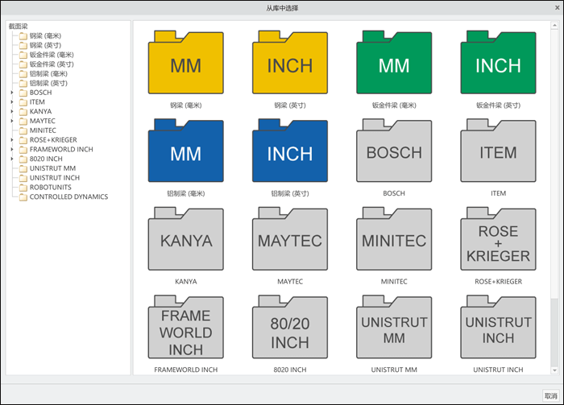The image size is (564, 405).
Task: Click the scrollbar down arrow in the thumbnail pane
Action: click(554, 370)
